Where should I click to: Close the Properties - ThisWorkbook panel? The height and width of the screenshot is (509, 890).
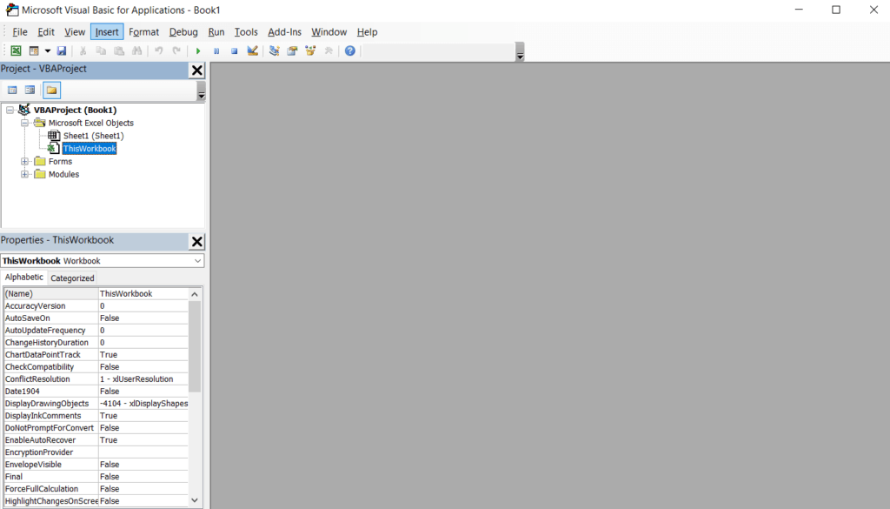click(197, 241)
